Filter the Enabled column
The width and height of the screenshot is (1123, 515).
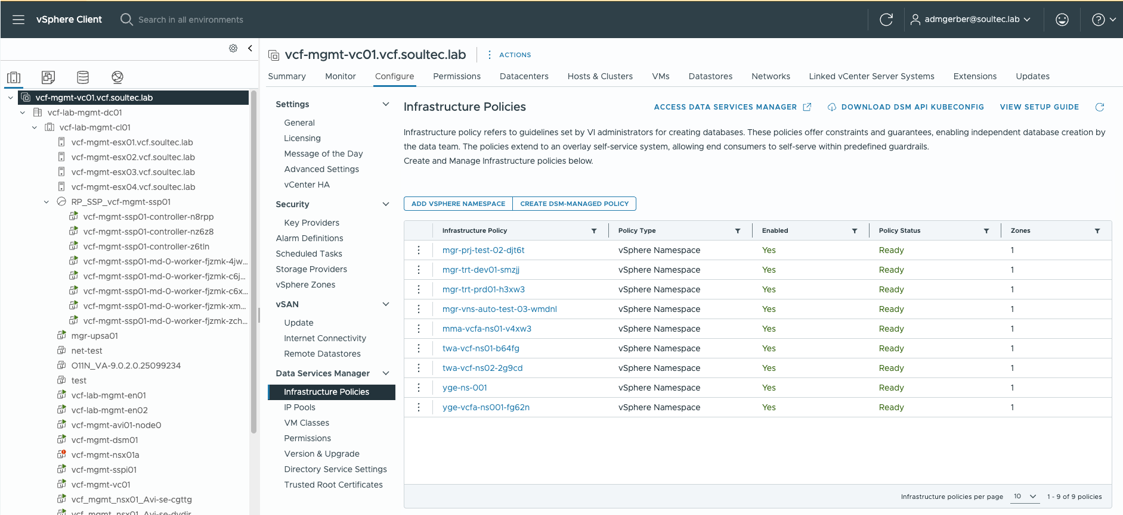(855, 231)
